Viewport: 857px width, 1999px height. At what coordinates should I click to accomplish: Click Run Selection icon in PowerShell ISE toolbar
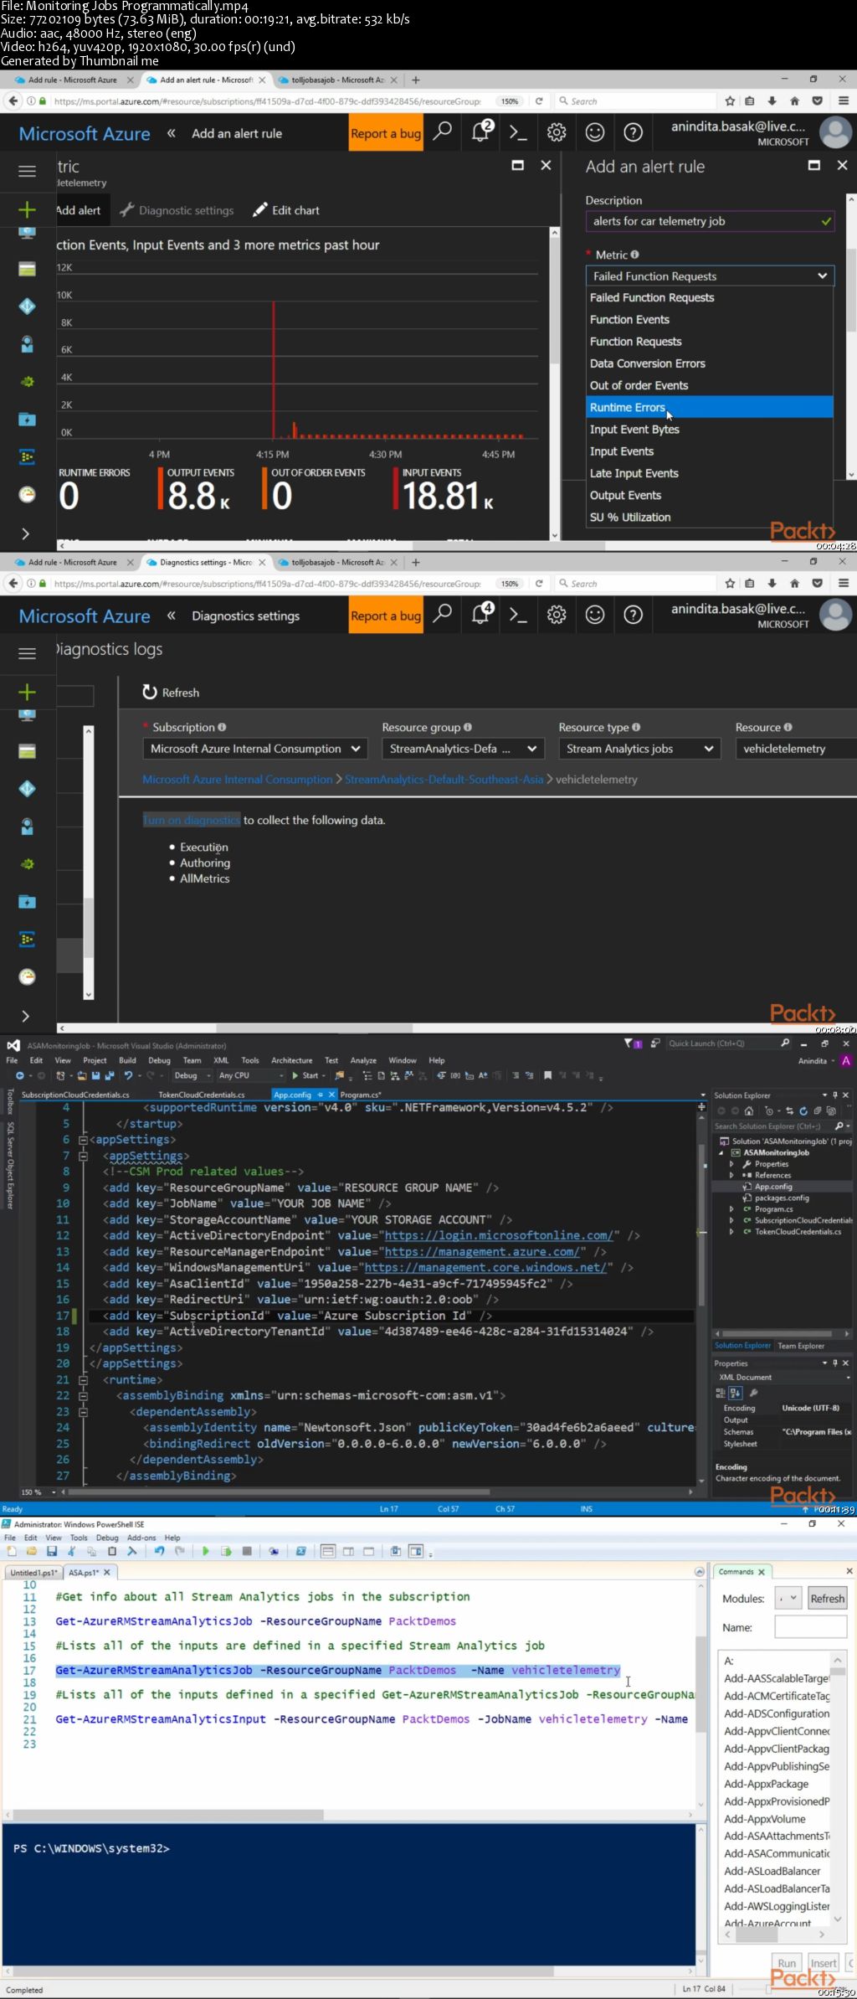[226, 1551]
